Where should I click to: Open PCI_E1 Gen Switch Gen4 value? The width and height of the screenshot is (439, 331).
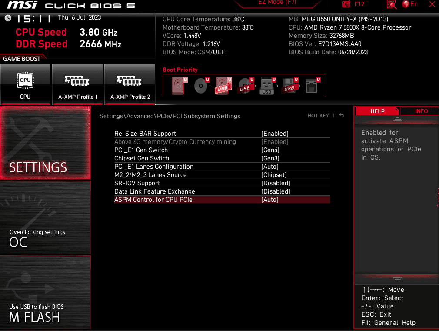270,150
